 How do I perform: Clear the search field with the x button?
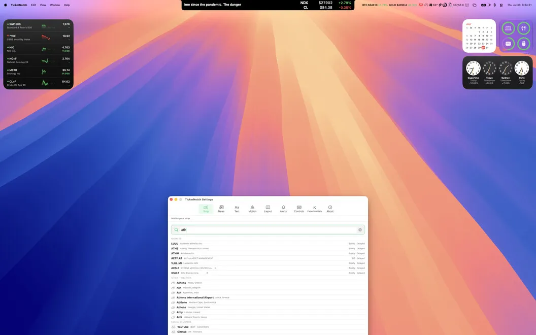pyautogui.click(x=360, y=230)
